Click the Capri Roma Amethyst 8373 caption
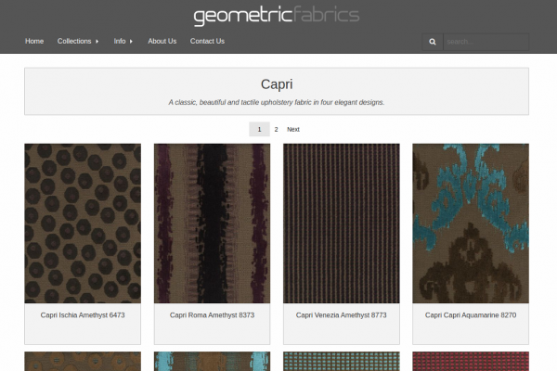 pyautogui.click(x=212, y=315)
